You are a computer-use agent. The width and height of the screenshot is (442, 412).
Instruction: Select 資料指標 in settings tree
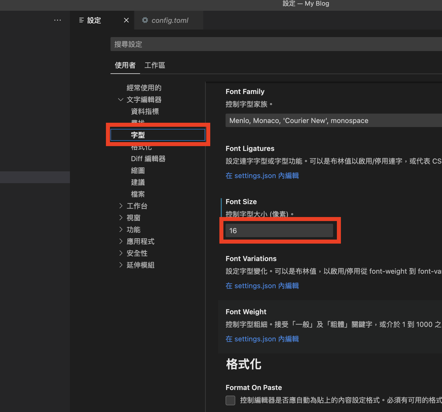[145, 111]
